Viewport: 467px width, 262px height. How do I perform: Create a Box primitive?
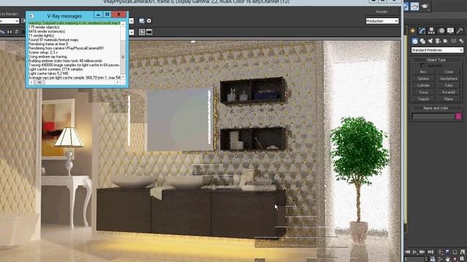tap(423, 72)
